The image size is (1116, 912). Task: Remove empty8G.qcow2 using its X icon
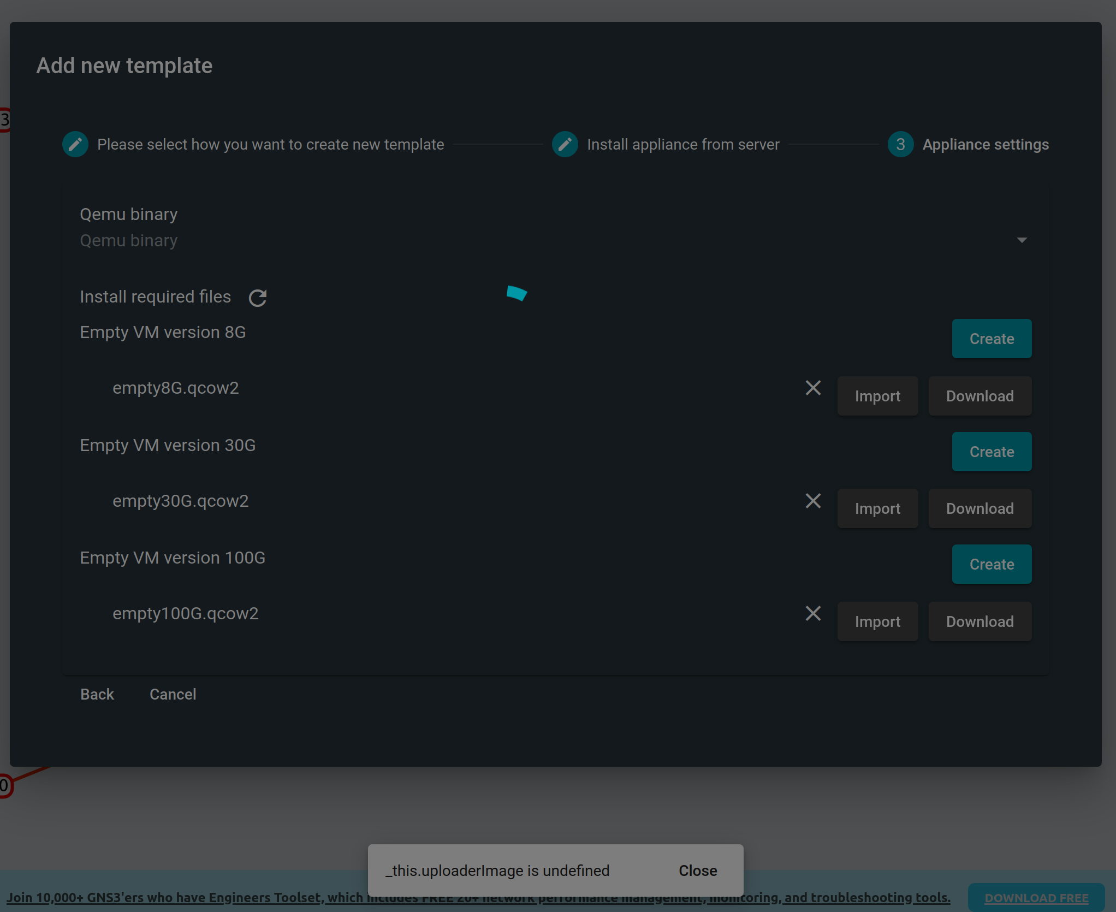click(x=812, y=388)
